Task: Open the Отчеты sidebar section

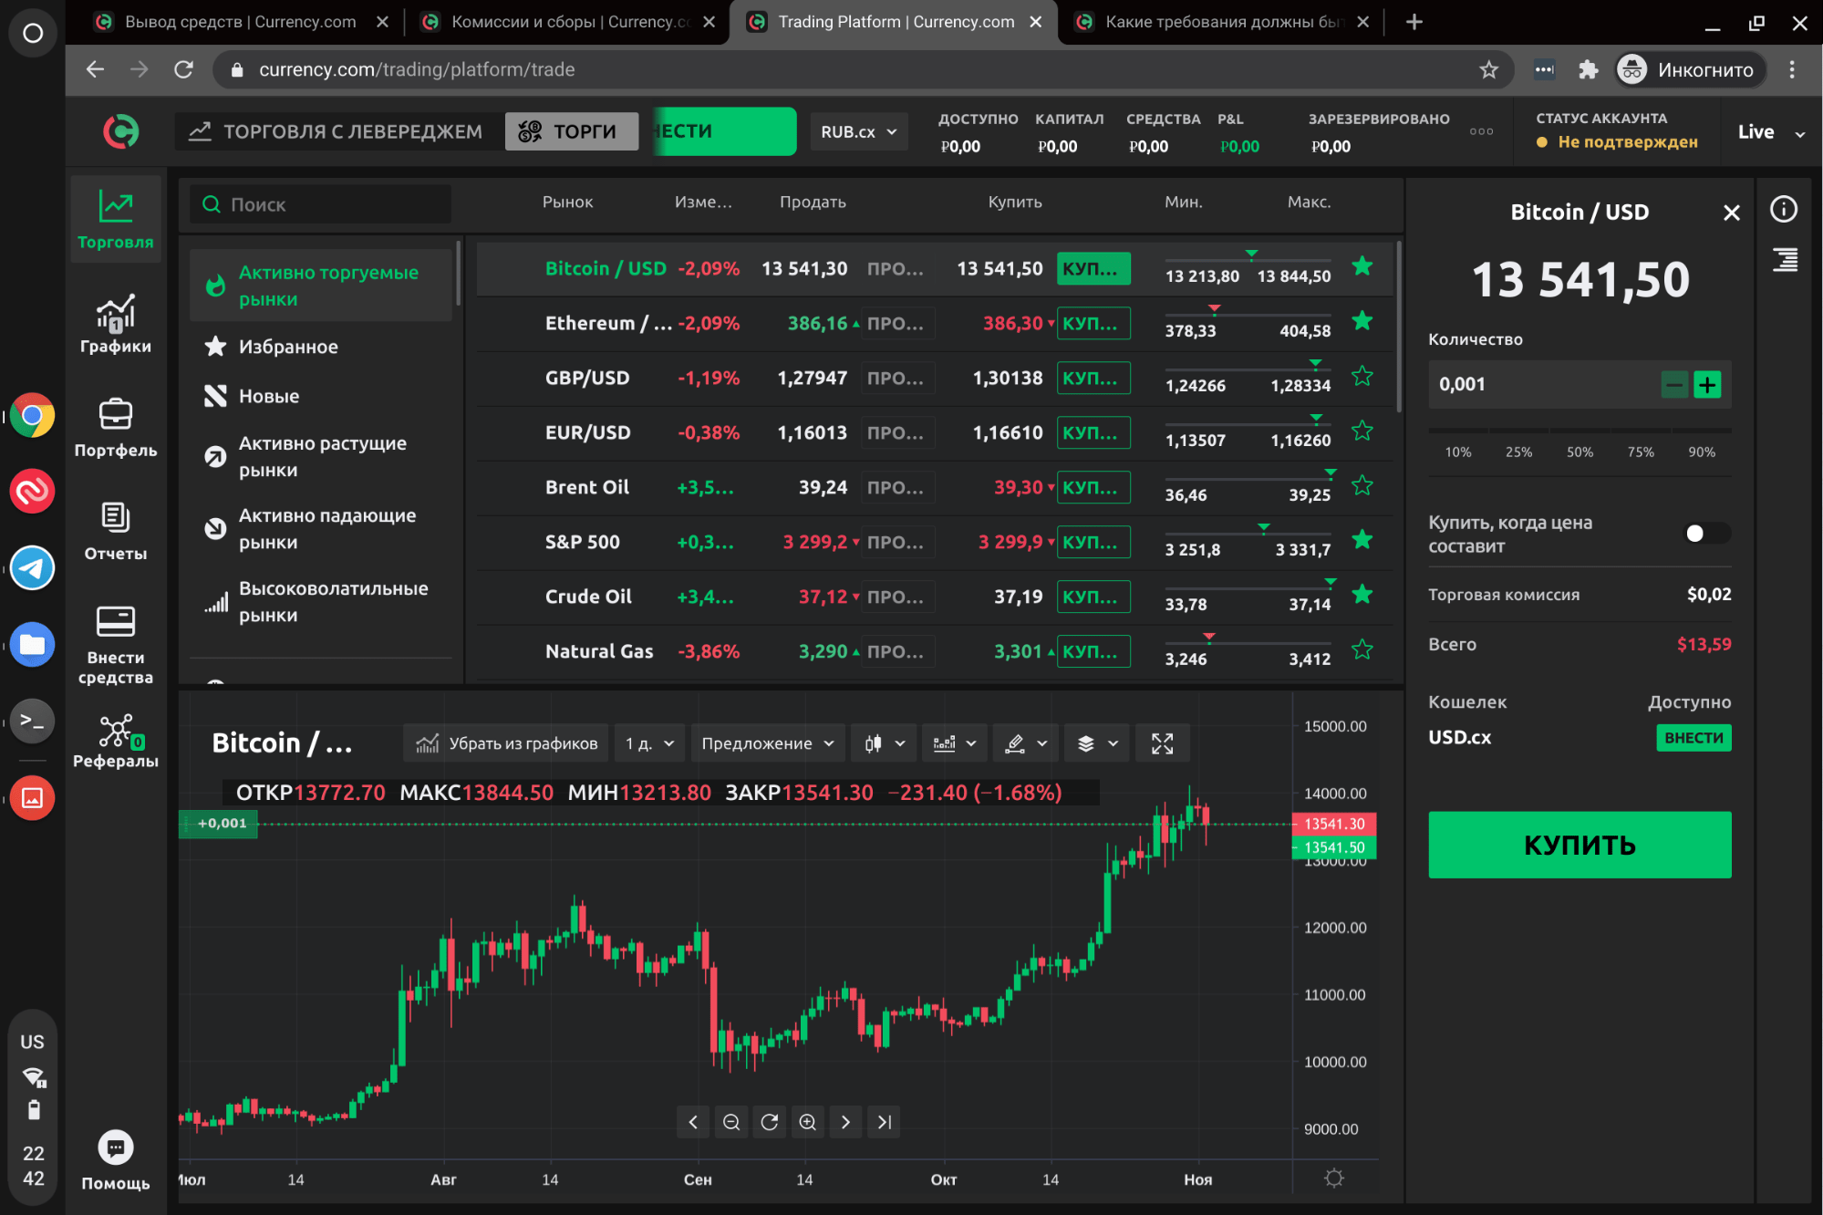Action: [116, 531]
